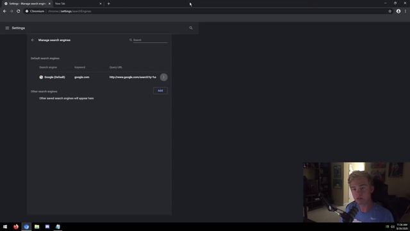Select the Google (Default) search engine row
The height and width of the screenshot is (231, 410).
(99, 77)
